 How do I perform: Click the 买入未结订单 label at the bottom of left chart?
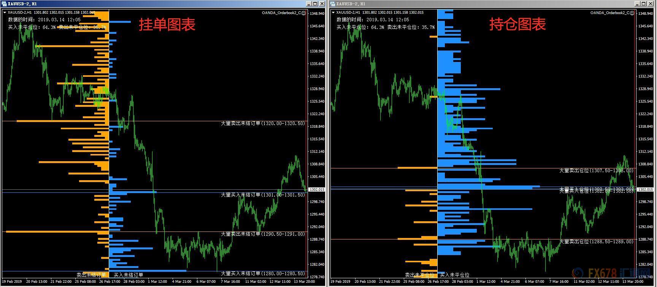[129, 275]
